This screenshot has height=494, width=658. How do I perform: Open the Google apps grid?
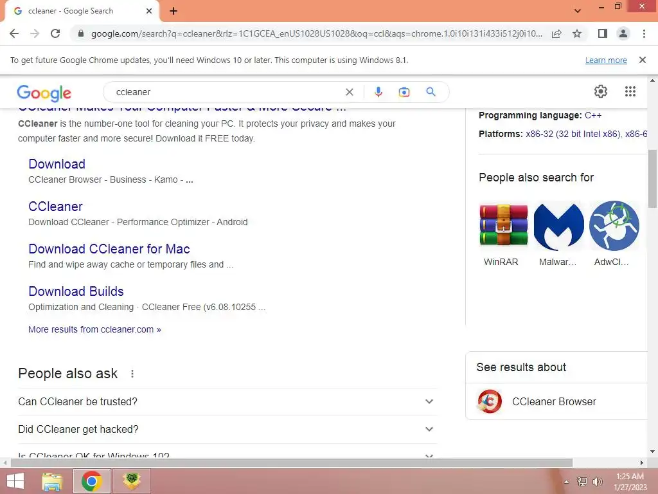pos(630,91)
